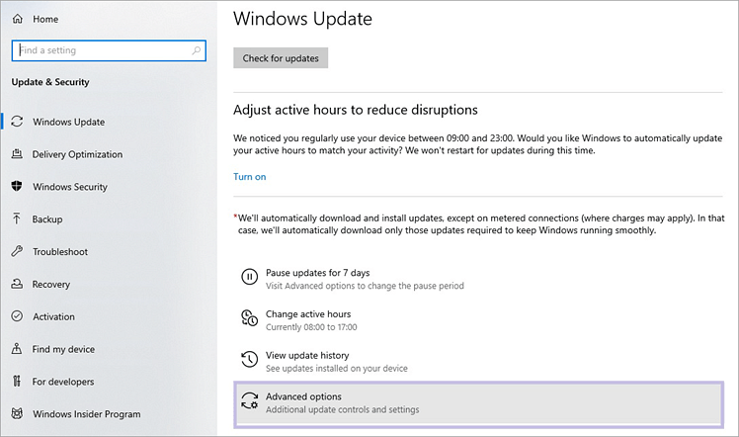
Task: Click the clock icon for active hours
Action: point(249,319)
